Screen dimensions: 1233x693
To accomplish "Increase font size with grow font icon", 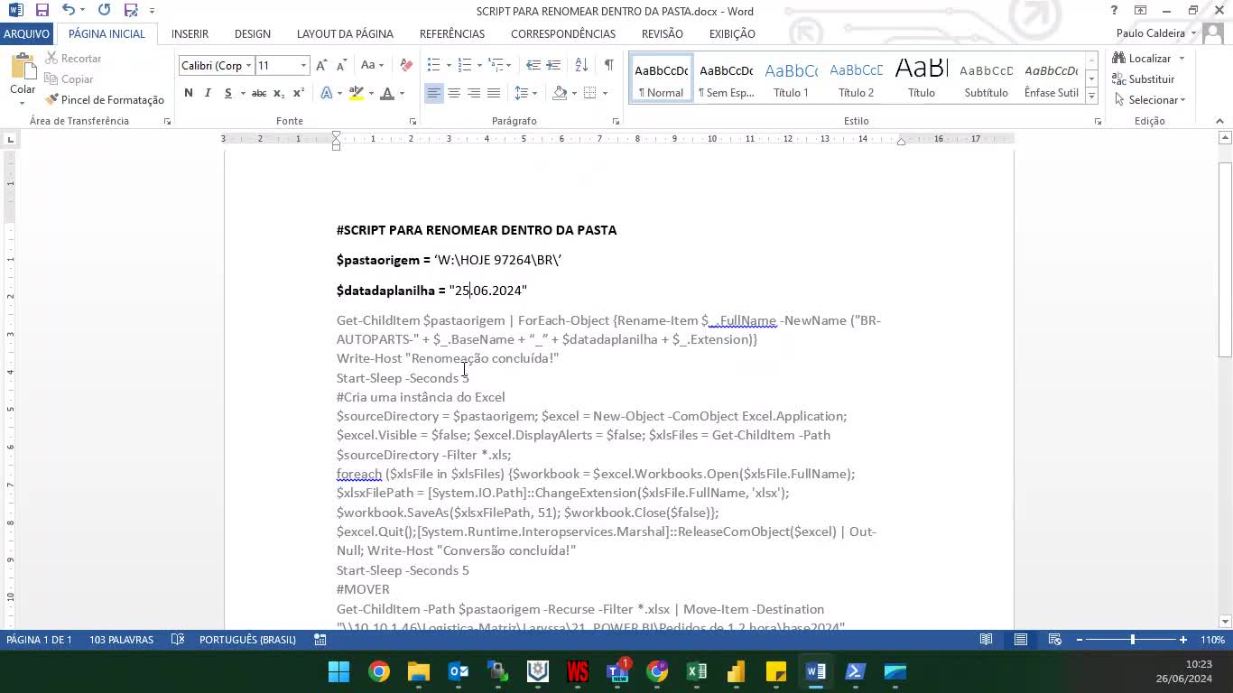I will [321, 65].
